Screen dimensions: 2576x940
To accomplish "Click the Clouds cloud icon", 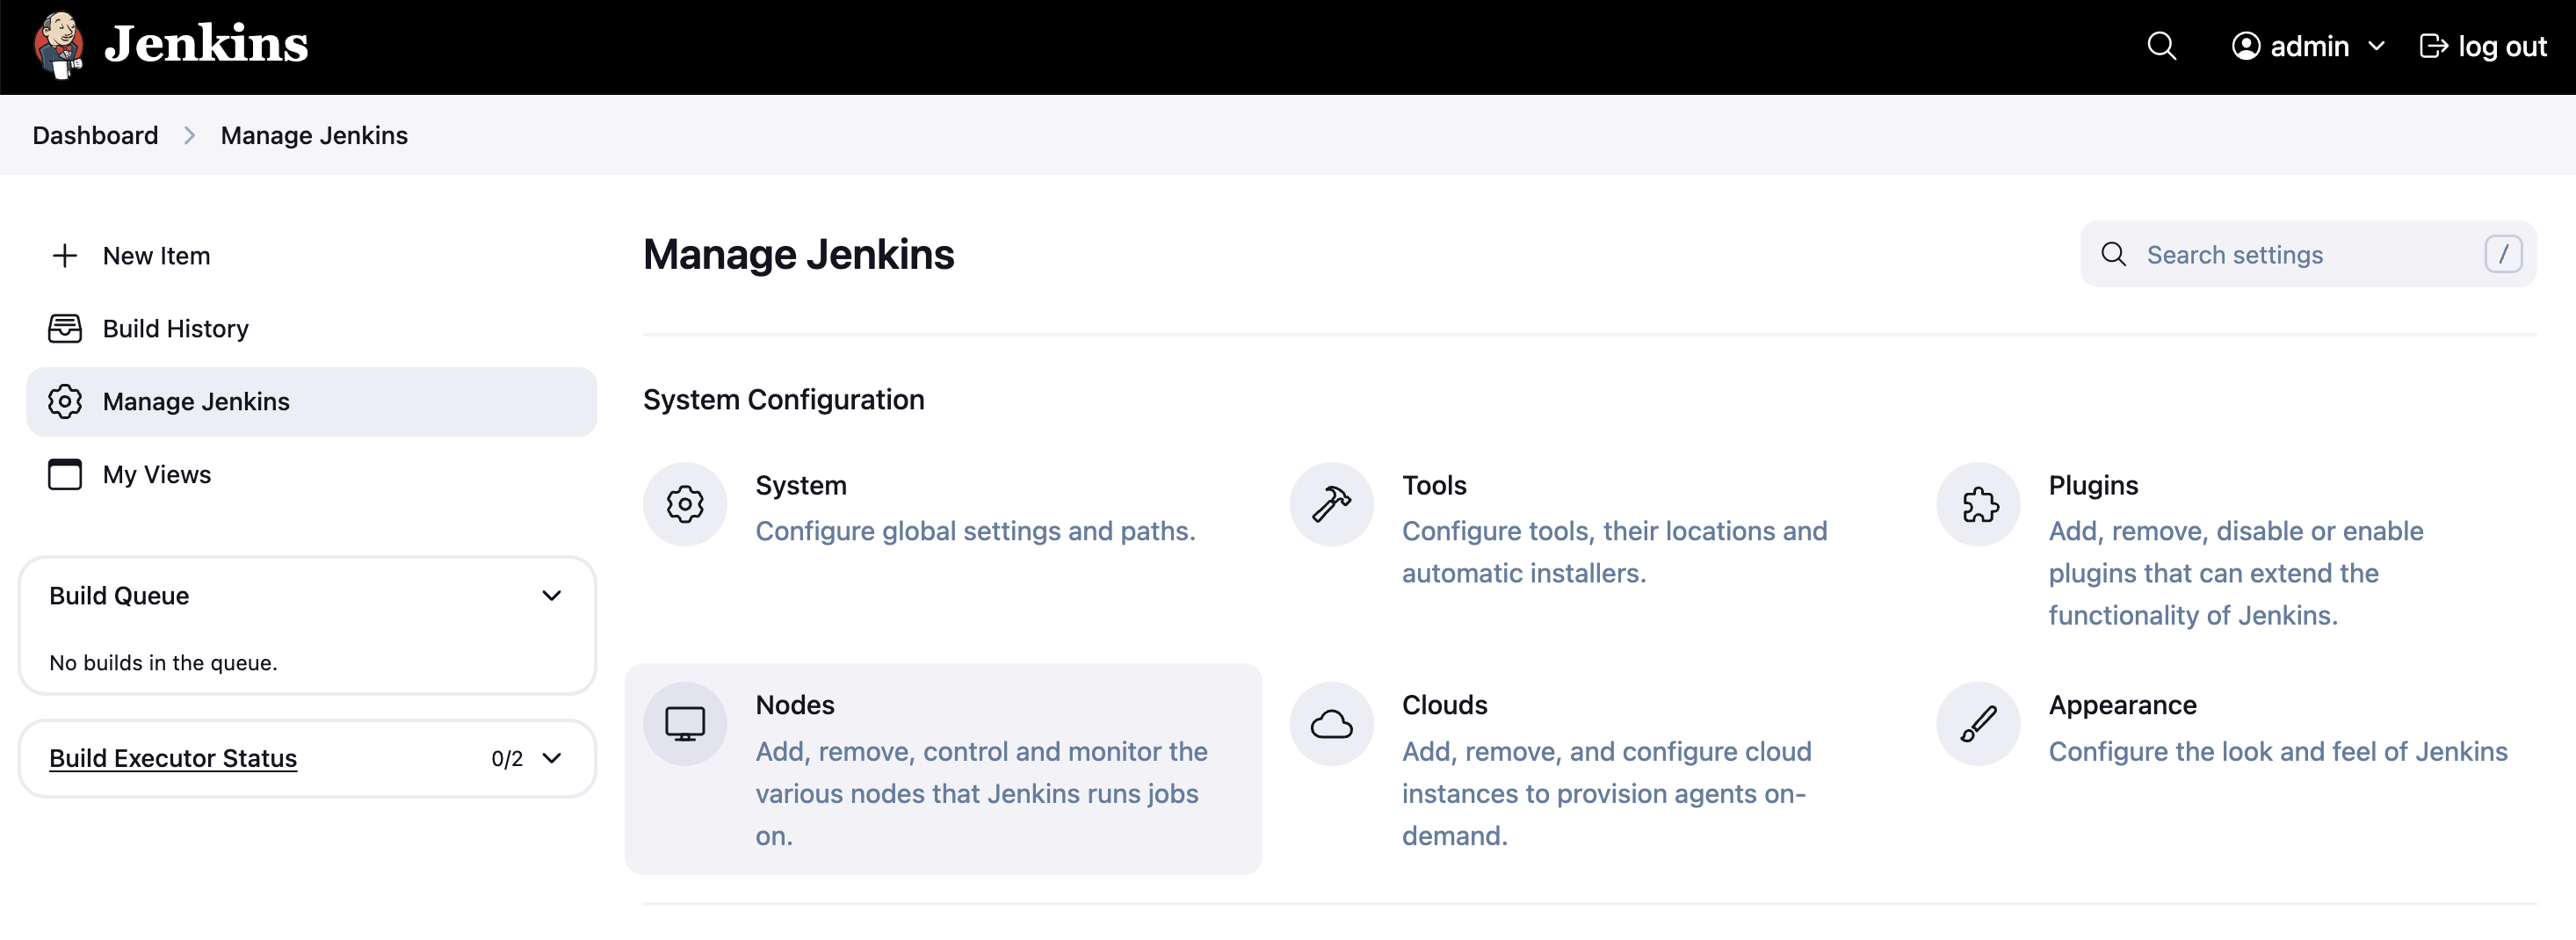I will [x=1331, y=724].
